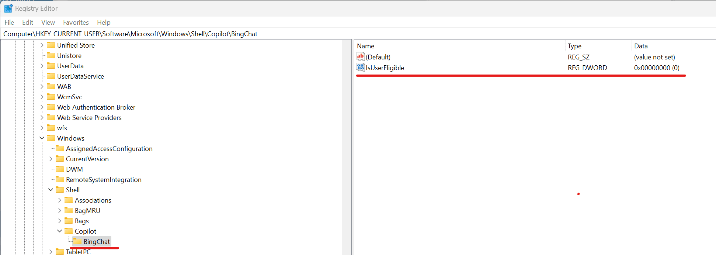Screen dimensions: 716x255
Task: Select the Windows folder icon
Action: [51, 138]
